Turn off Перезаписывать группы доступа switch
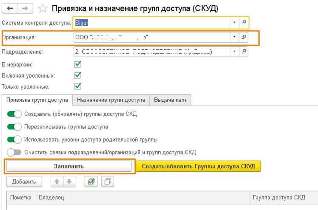Image resolution: width=318 pixels, height=210 pixels. (x=14, y=127)
